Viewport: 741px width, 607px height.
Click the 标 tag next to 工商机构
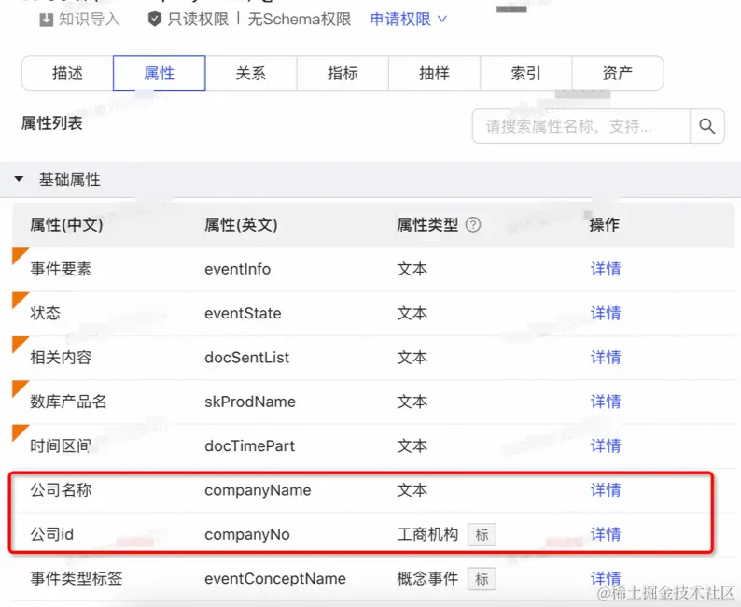(482, 535)
